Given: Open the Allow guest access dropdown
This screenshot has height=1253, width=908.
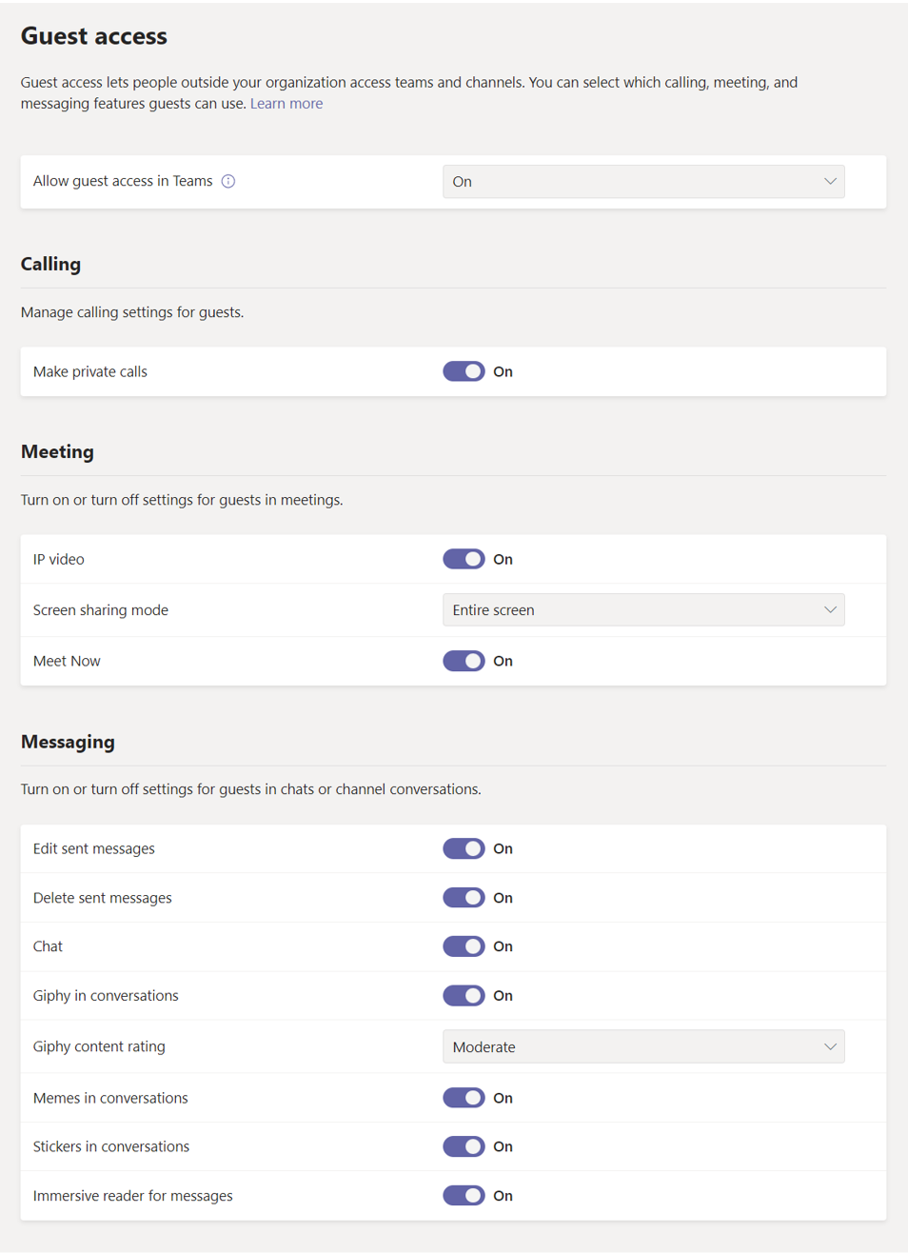Looking at the screenshot, I should pos(643,181).
